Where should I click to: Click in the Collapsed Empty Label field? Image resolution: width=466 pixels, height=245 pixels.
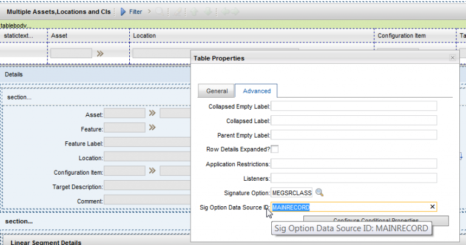click(354, 106)
